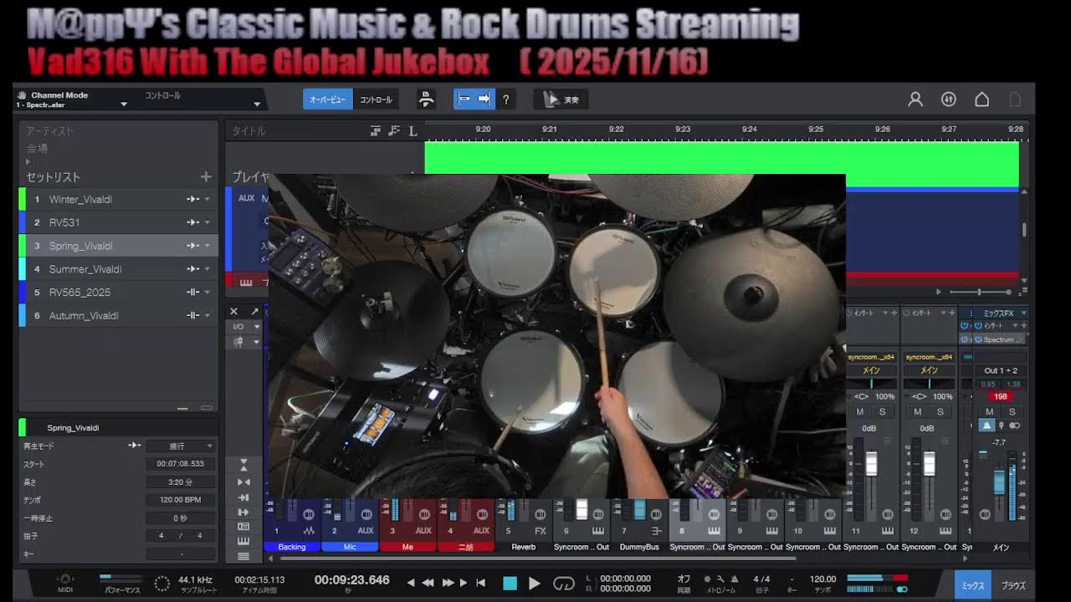Open the Channel Mode dropdown
Viewport: 1071px width, 602px height.
(x=124, y=105)
